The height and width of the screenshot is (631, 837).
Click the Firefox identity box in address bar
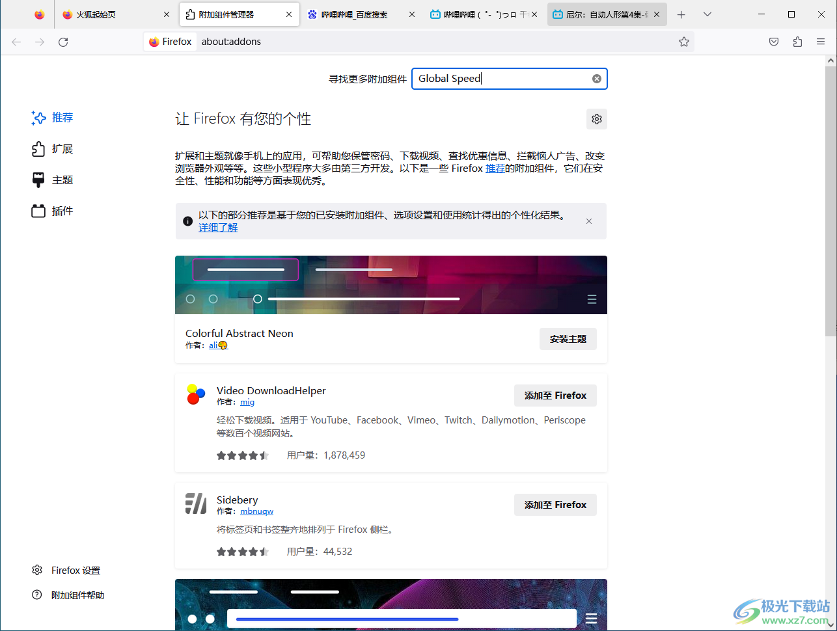(x=171, y=42)
